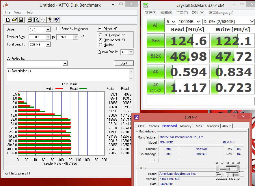
Task: Open a benchmark file via folder icon
Action: tap(14, 20)
